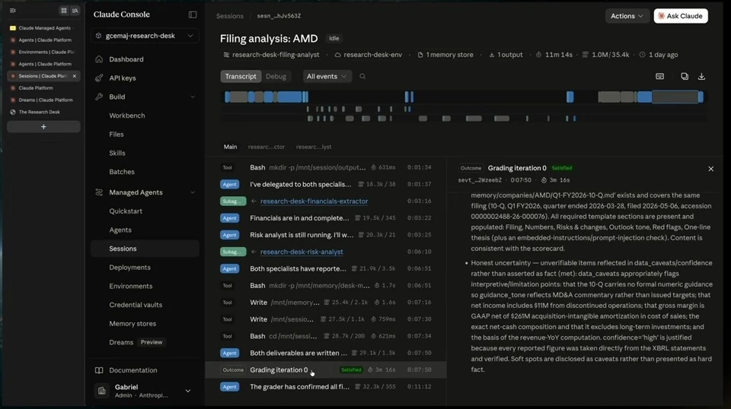Select the Write /mnt/memory... tool row
The height and width of the screenshot is (409, 731).
click(326, 303)
